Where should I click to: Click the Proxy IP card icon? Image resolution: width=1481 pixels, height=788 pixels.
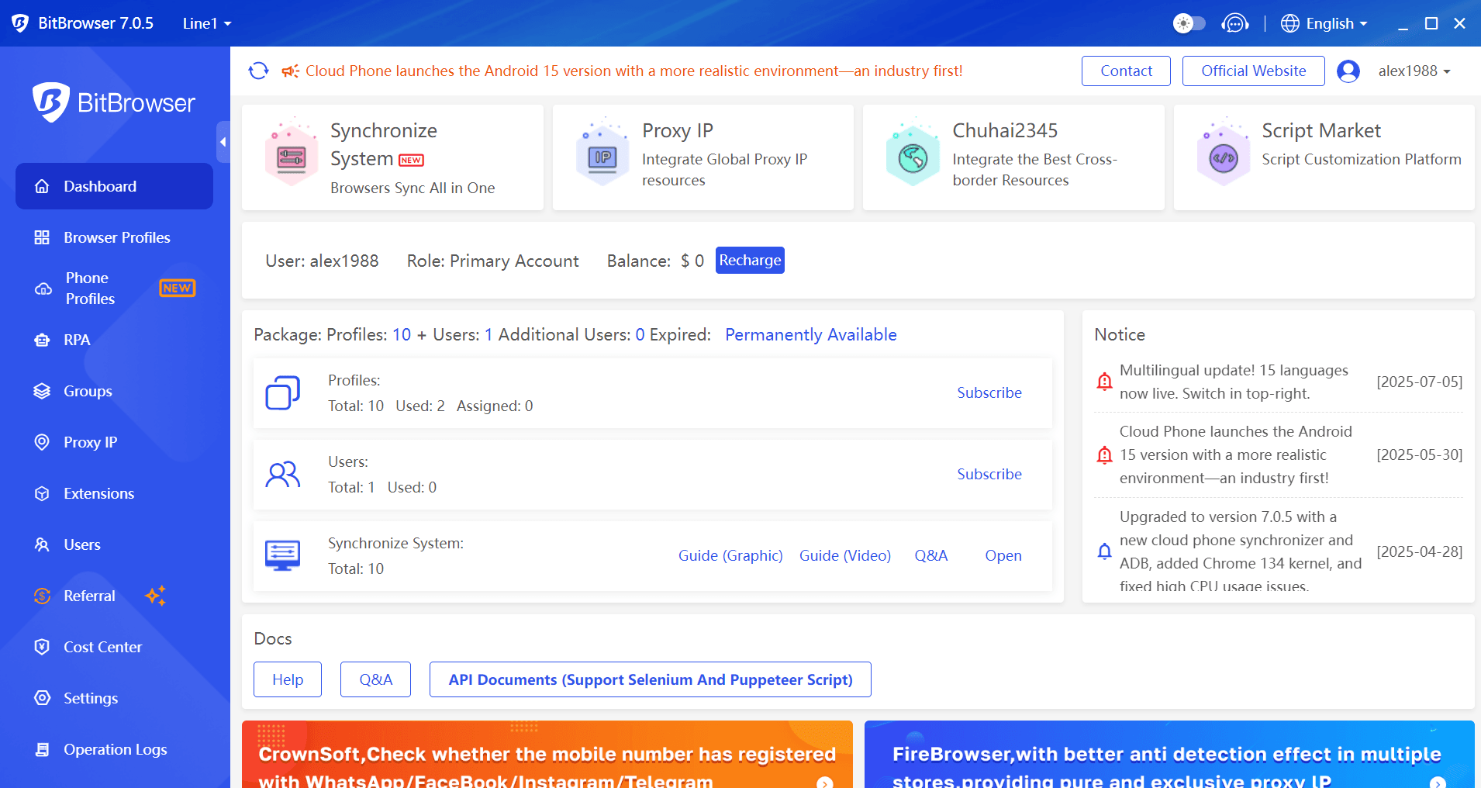pyautogui.click(x=602, y=154)
